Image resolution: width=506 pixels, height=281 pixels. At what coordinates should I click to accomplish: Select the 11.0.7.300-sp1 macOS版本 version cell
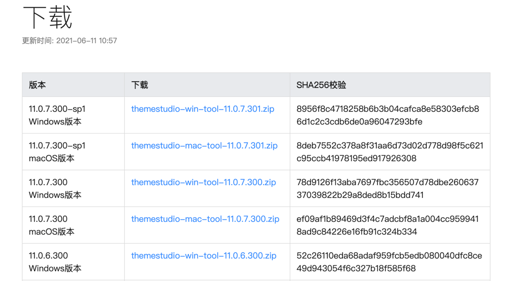(x=57, y=152)
